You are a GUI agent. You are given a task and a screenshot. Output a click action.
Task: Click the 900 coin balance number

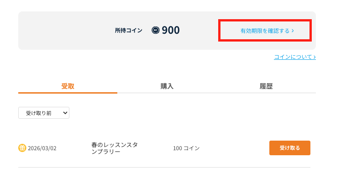click(171, 31)
